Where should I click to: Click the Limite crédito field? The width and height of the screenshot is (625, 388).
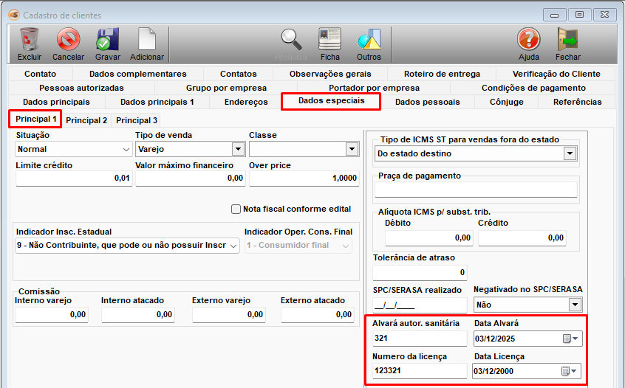74,179
